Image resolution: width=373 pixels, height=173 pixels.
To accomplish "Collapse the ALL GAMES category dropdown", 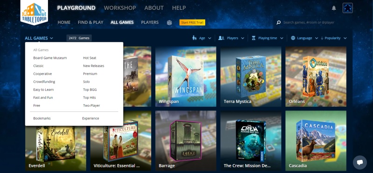I will click(39, 38).
